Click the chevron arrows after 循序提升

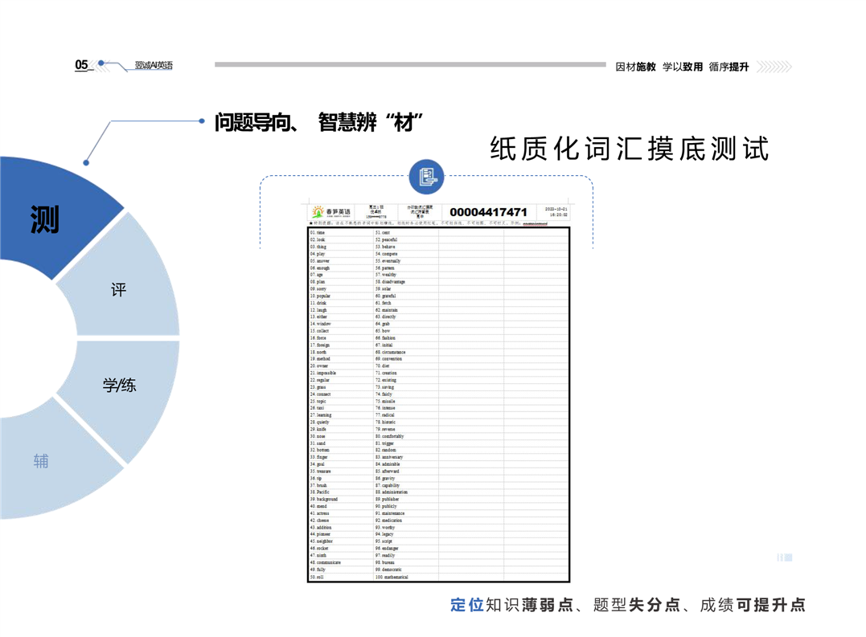click(774, 67)
